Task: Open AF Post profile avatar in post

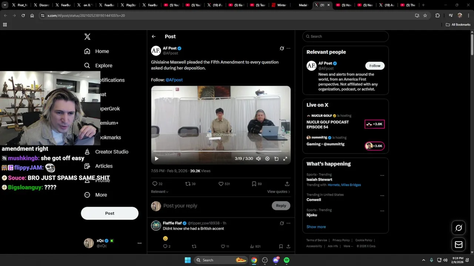Action: (x=156, y=51)
